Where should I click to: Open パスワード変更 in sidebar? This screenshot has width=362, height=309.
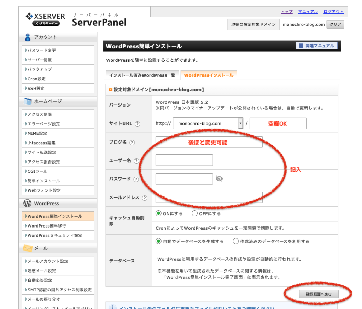tap(58, 50)
